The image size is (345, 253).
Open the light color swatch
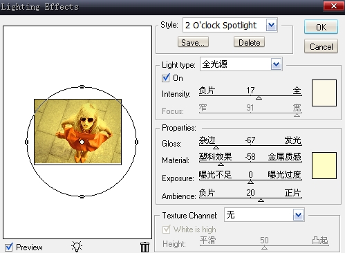tap(324, 93)
